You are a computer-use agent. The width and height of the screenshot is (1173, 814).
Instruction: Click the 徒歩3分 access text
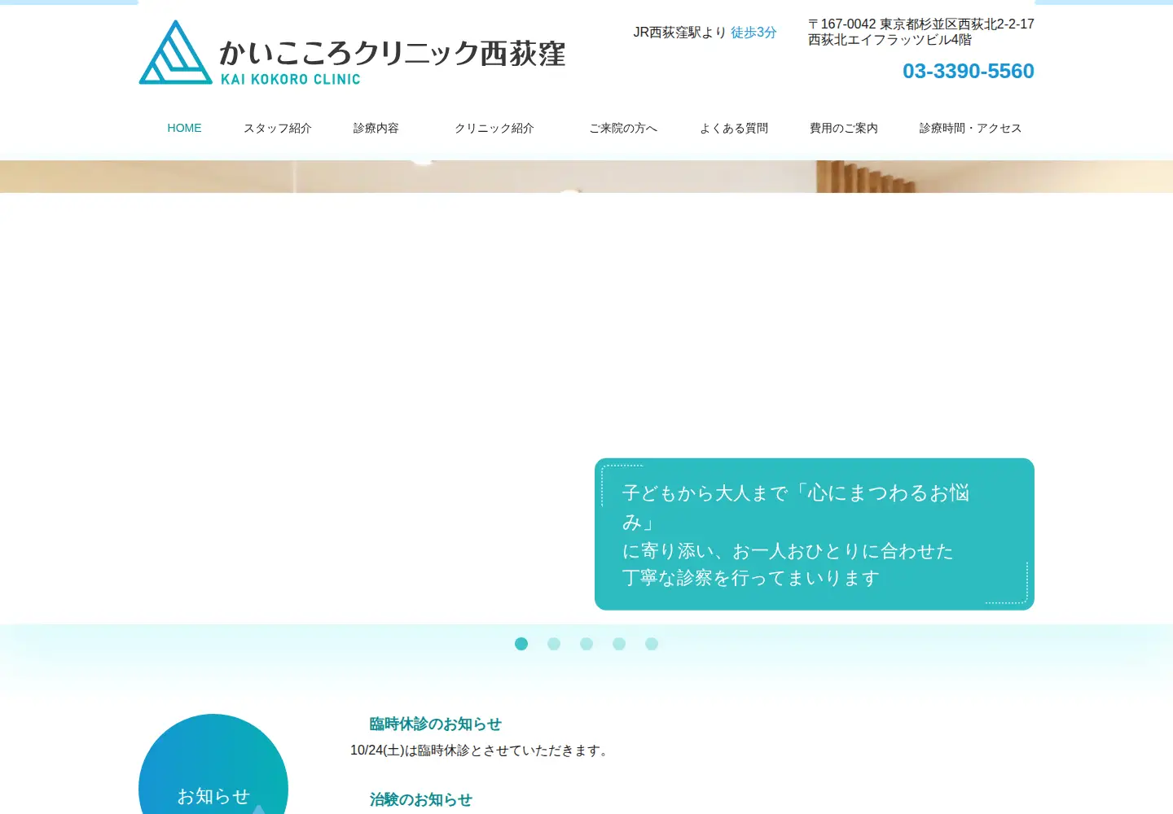[753, 33]
